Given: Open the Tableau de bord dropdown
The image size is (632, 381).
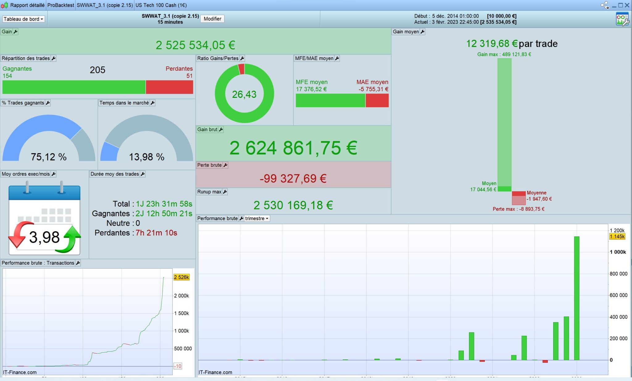Looking at the screenshot, I should (x=23, y=19).
